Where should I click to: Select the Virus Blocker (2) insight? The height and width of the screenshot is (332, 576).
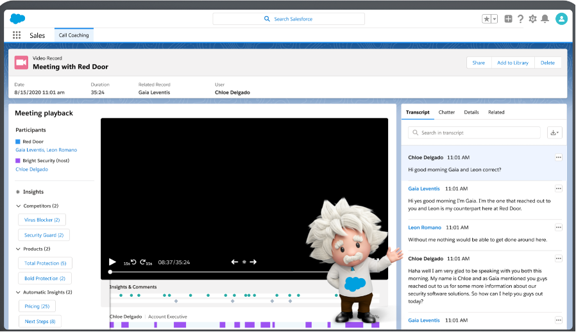click(x=42, y=220)
